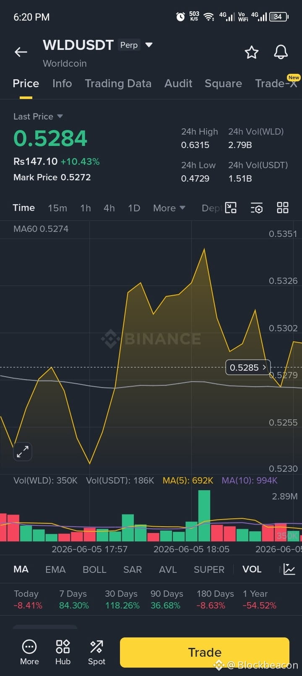Switch to Spot trading icon
This screenshot has height=676, width=302.
[x=96, y=652]
